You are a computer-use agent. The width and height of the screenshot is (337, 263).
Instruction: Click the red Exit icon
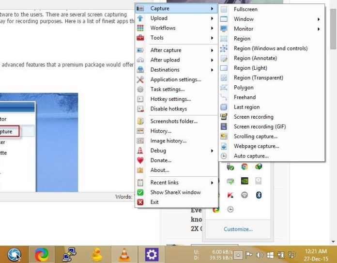140,202
